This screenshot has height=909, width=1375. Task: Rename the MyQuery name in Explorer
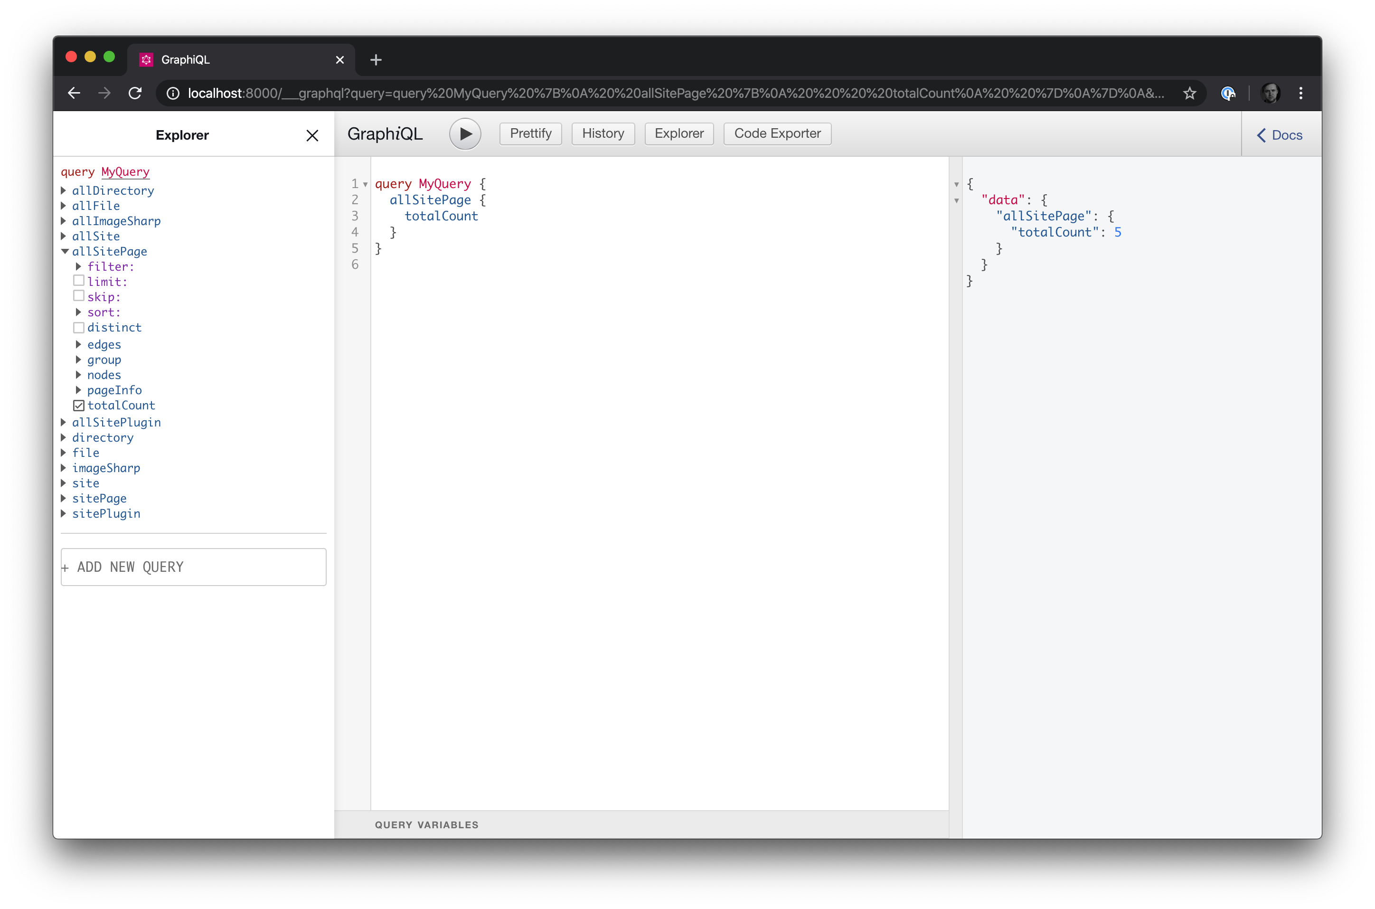pos(125,171)
